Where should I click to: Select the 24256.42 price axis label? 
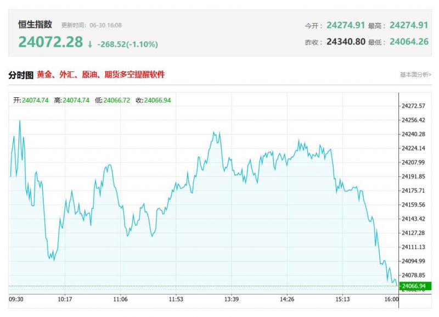click(413, 120)
